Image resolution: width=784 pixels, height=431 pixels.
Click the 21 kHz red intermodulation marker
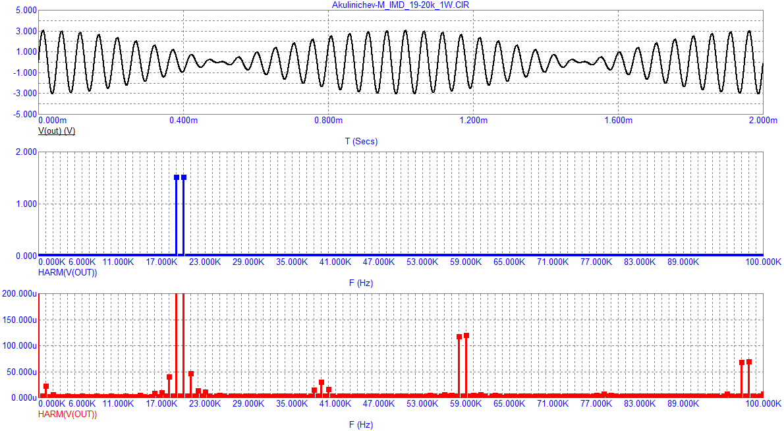(191, 374)
